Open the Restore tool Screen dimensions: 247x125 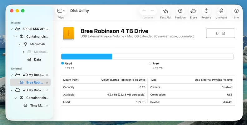click(206, 11)
